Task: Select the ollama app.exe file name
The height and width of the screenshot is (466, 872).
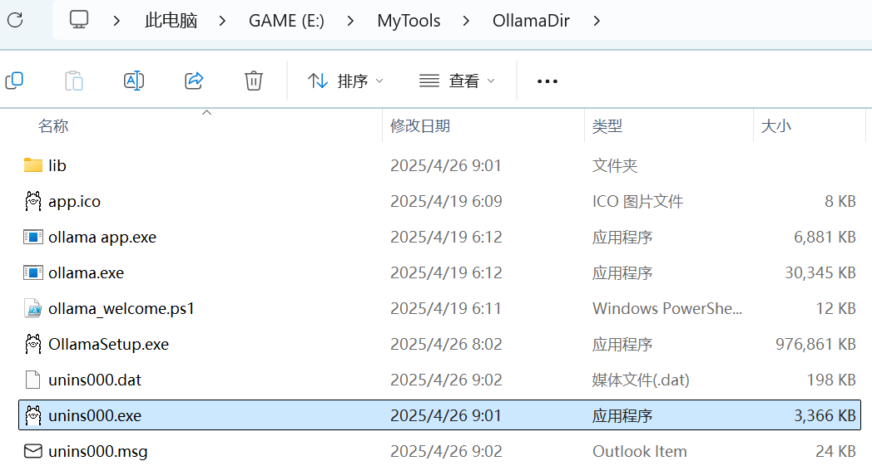Action: (102, 238)
